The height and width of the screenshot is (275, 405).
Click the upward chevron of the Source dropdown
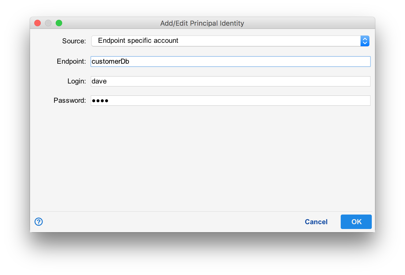pyautogui.click(x=365, y=39)
